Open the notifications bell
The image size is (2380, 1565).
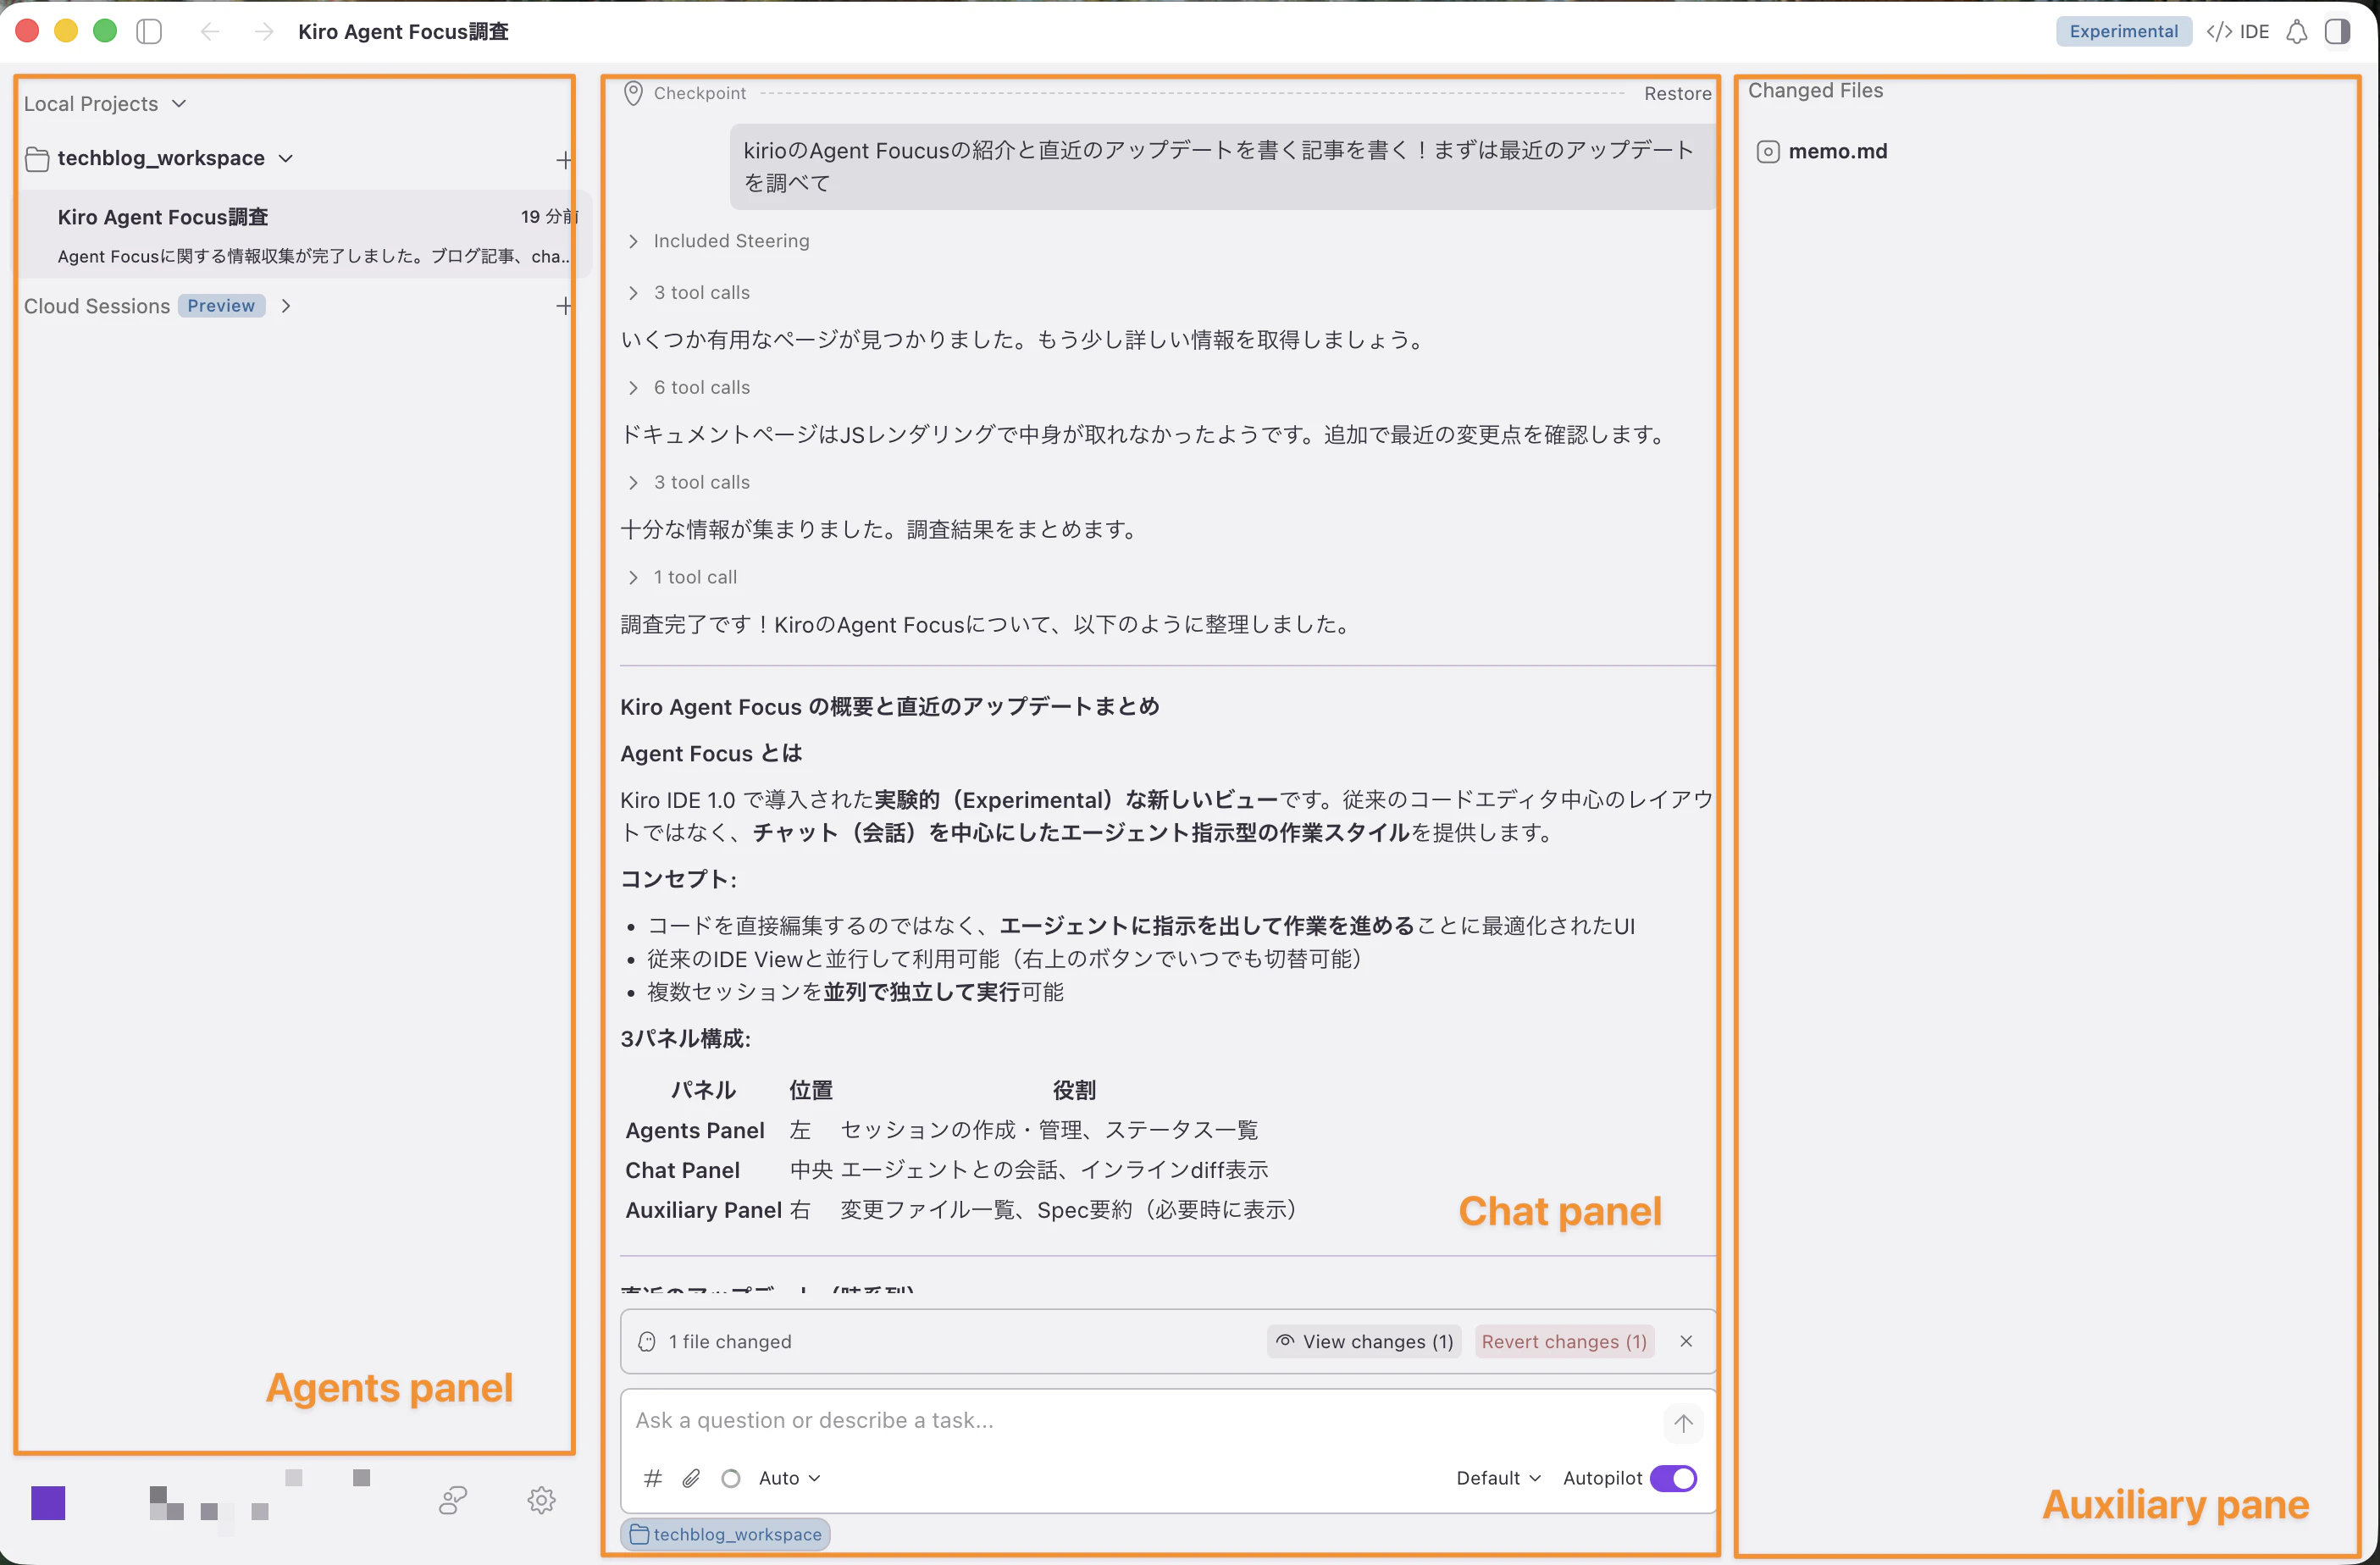[2297, 31]
